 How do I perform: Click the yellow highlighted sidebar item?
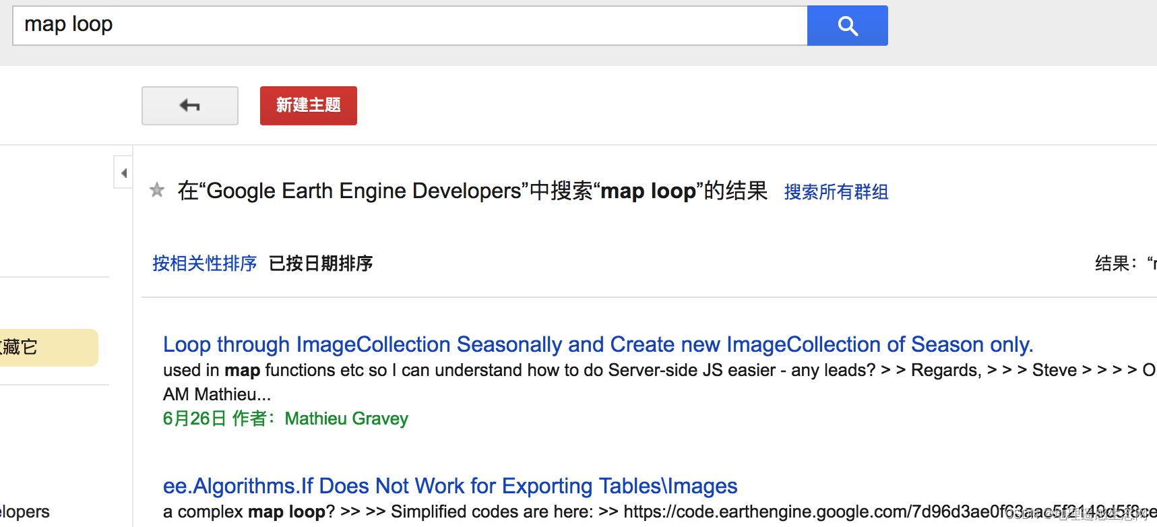pyautogui.click(x=49, y=348)
